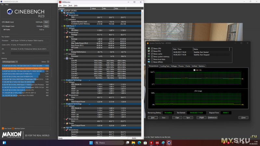This screenshot has width=260, height=146.
Task: Open the Unified tab in AIDA64
Action: 194,66
